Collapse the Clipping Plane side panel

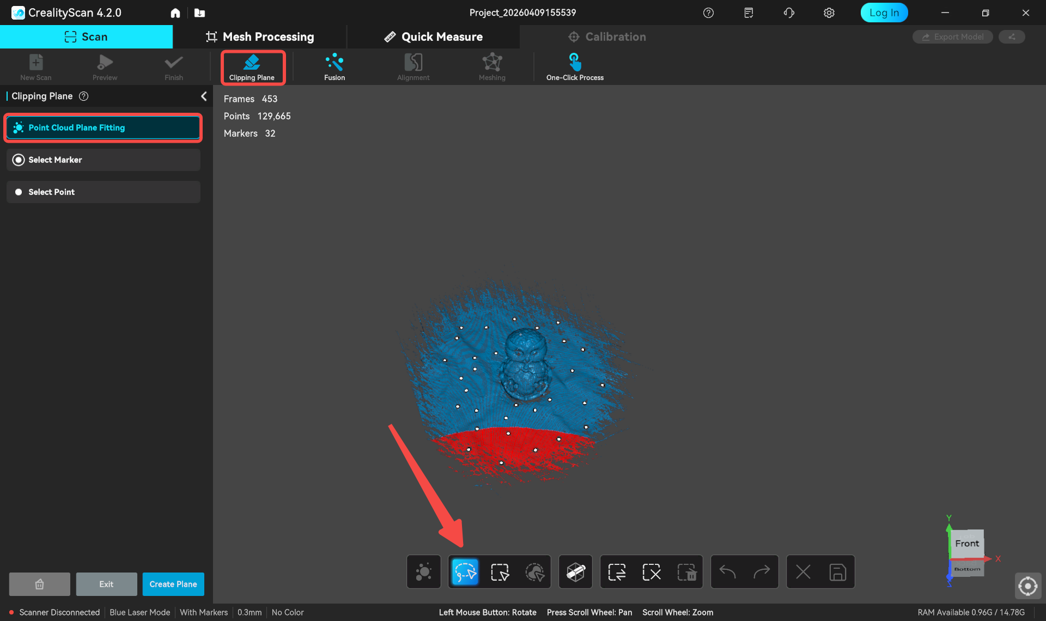click(x=204, y=96)
